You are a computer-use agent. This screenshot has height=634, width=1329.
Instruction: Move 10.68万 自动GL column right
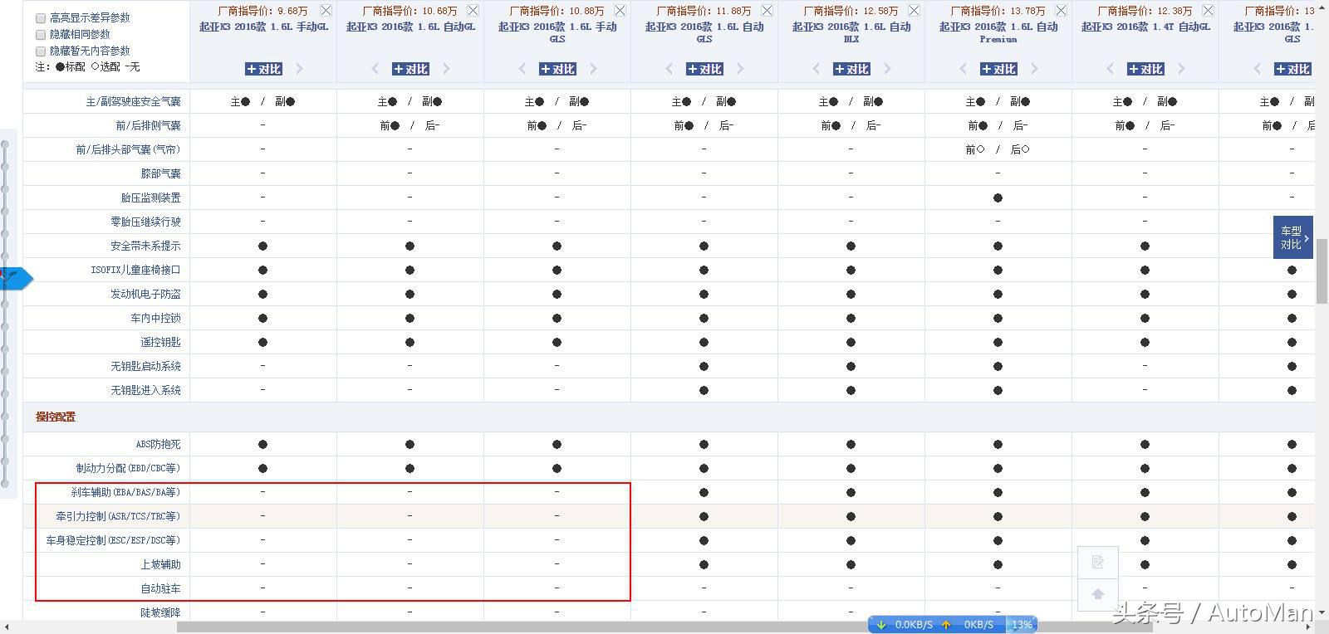(x=447, y=69)
